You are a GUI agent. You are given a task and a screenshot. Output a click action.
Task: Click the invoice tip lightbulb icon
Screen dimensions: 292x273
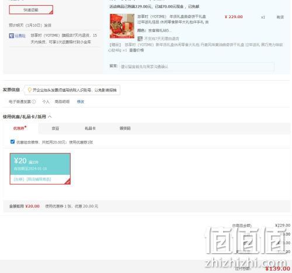click(30, 90)
